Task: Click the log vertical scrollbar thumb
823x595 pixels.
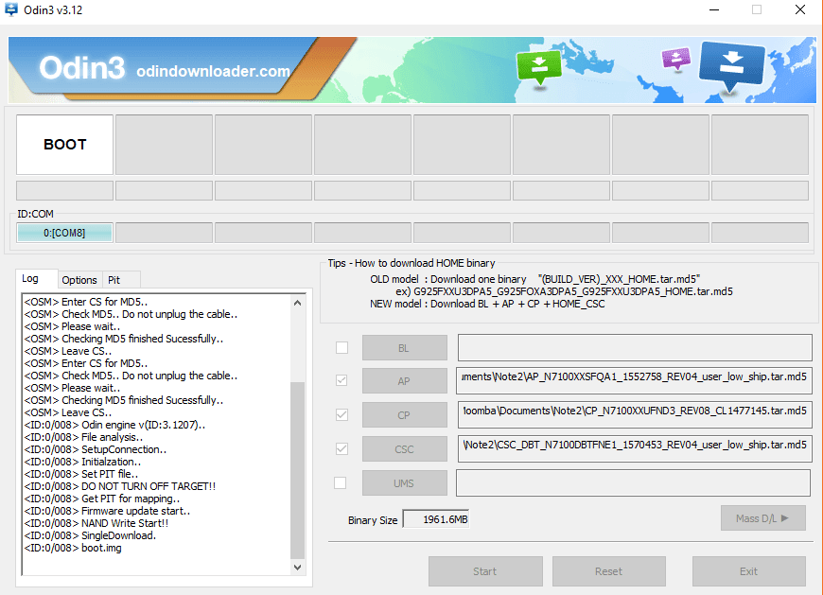Action: tap(298, 470)
